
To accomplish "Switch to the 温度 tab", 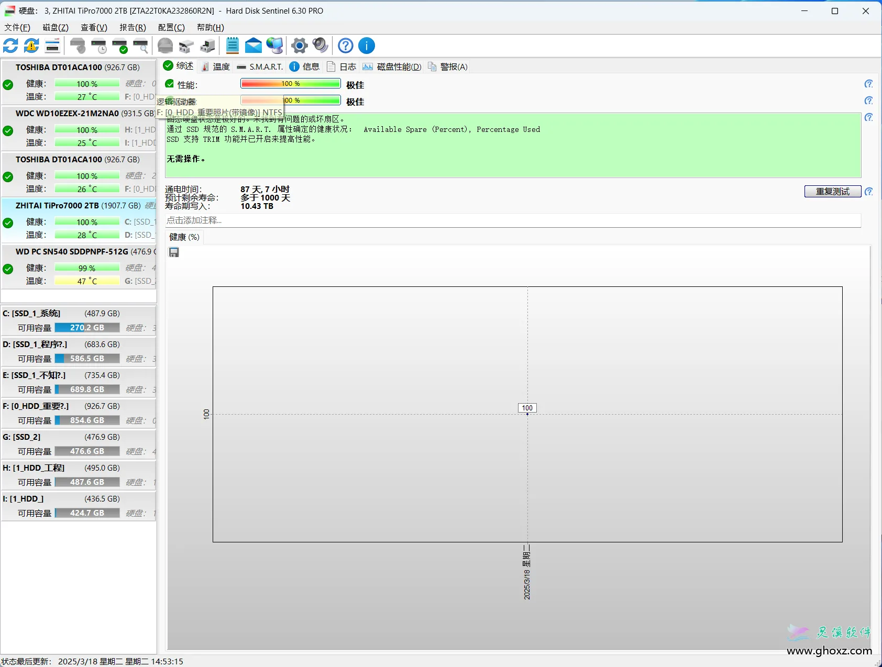I will [x=216, y=66].
